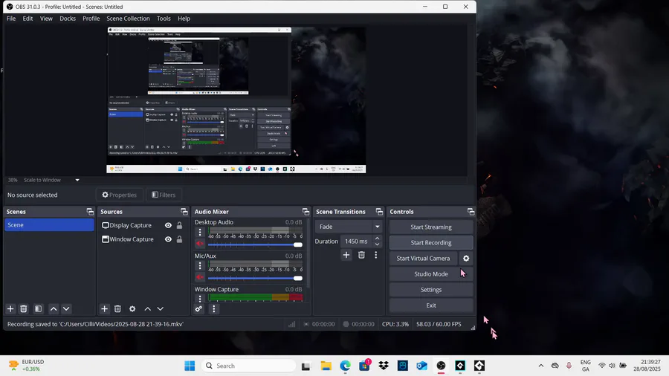
Task: Add a scene transition with plus icon
Action: click(x=346, y=255)
